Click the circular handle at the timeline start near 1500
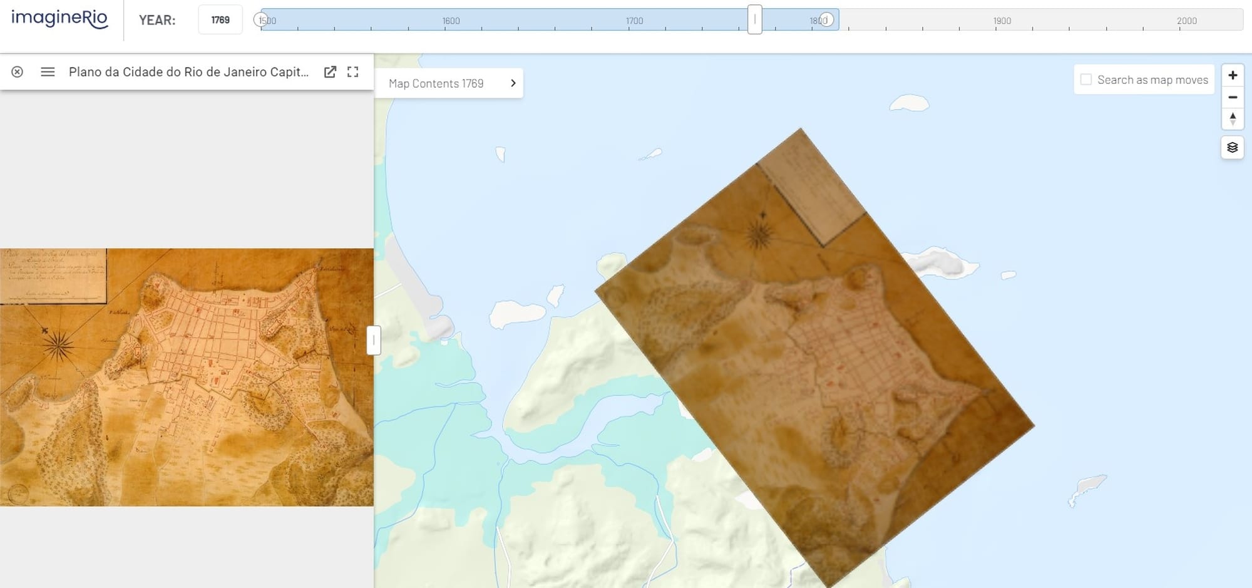Screen dimensions: 1252x588 [260, 19]
